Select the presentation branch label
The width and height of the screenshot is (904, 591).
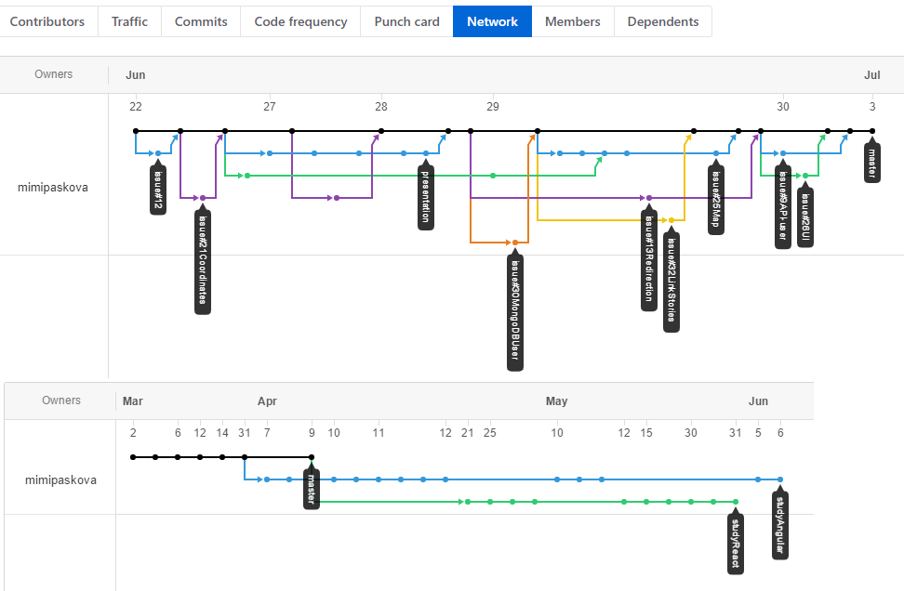pos(426,197)
